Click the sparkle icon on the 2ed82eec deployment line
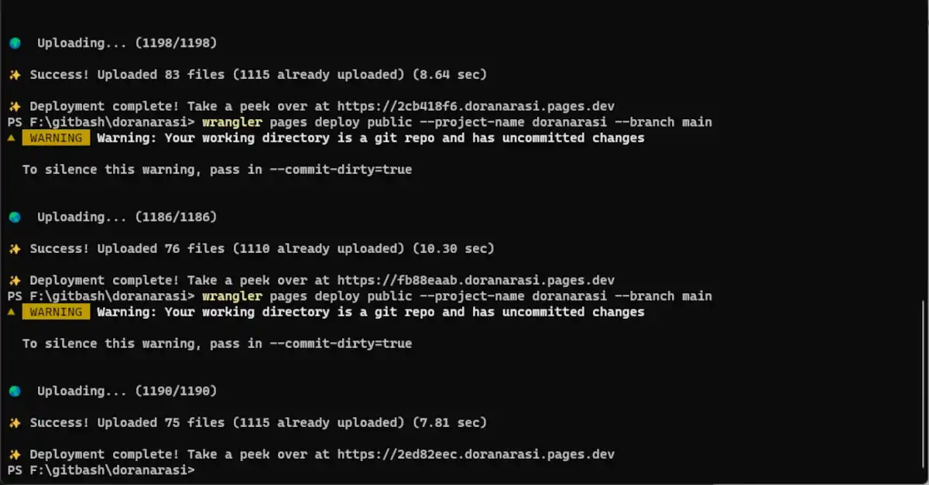Viewport: 929px width, 485px height. pyautogui.click(x=14, y=455)
